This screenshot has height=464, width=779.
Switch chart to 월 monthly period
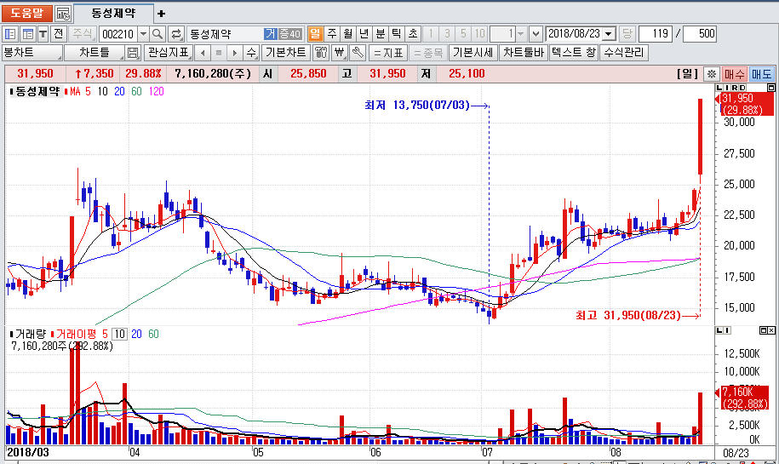point(347,34)
